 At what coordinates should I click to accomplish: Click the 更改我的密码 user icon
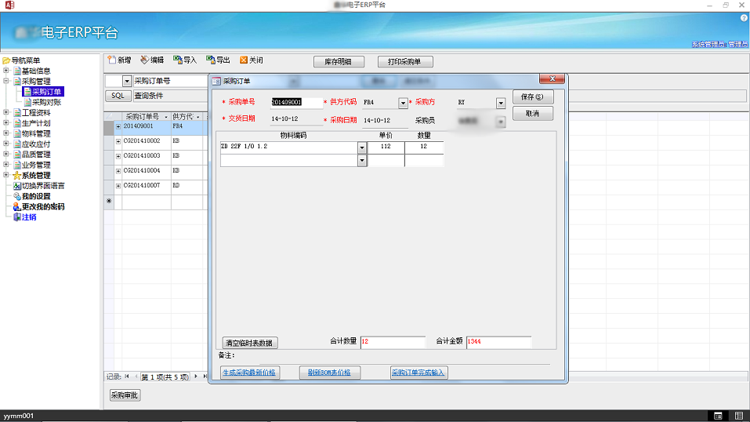tap(16, 207)
